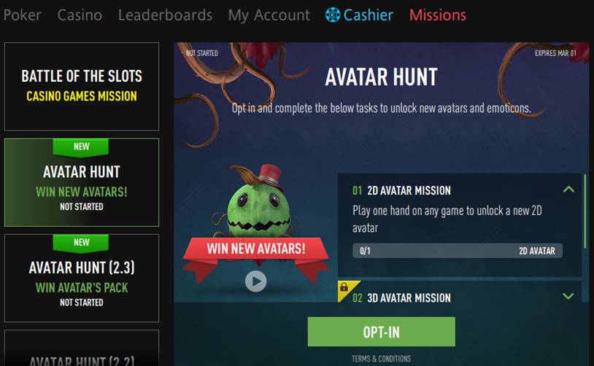
Task: Click the Cashier chip icon
Action: 333,15
